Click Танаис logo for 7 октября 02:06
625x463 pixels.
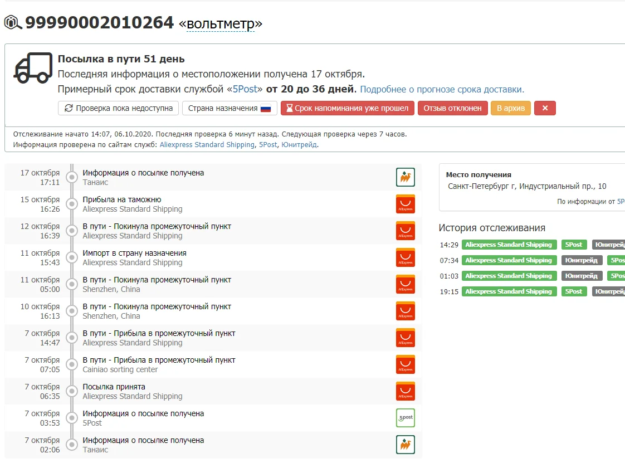406,444
